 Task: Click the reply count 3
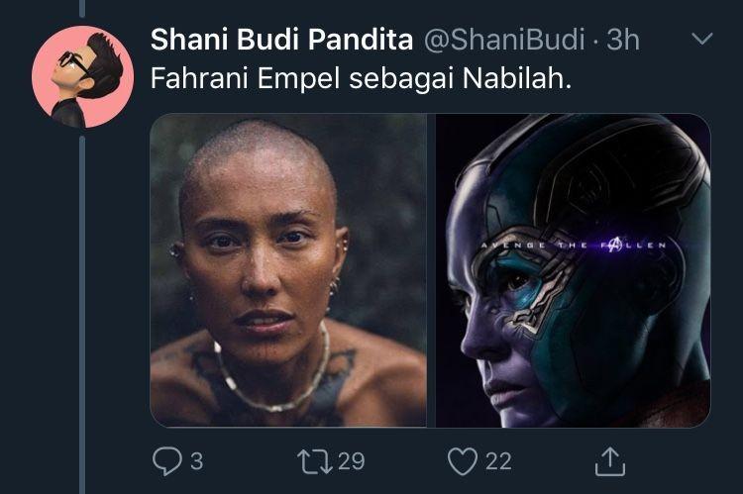coord(197,461)
